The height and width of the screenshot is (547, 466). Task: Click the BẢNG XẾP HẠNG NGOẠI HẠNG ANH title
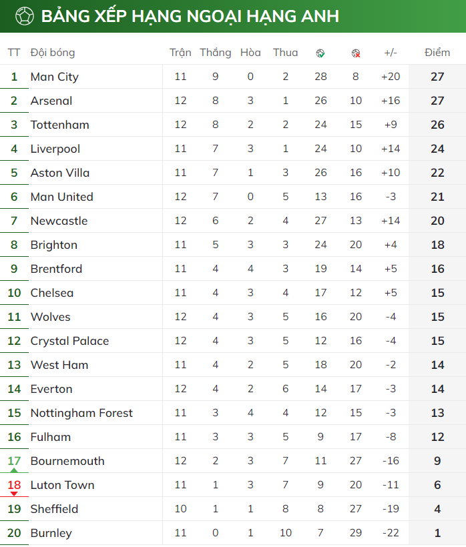coord(190,16)
